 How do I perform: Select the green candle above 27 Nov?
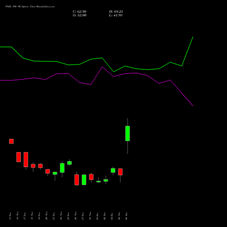pos(84,180)
